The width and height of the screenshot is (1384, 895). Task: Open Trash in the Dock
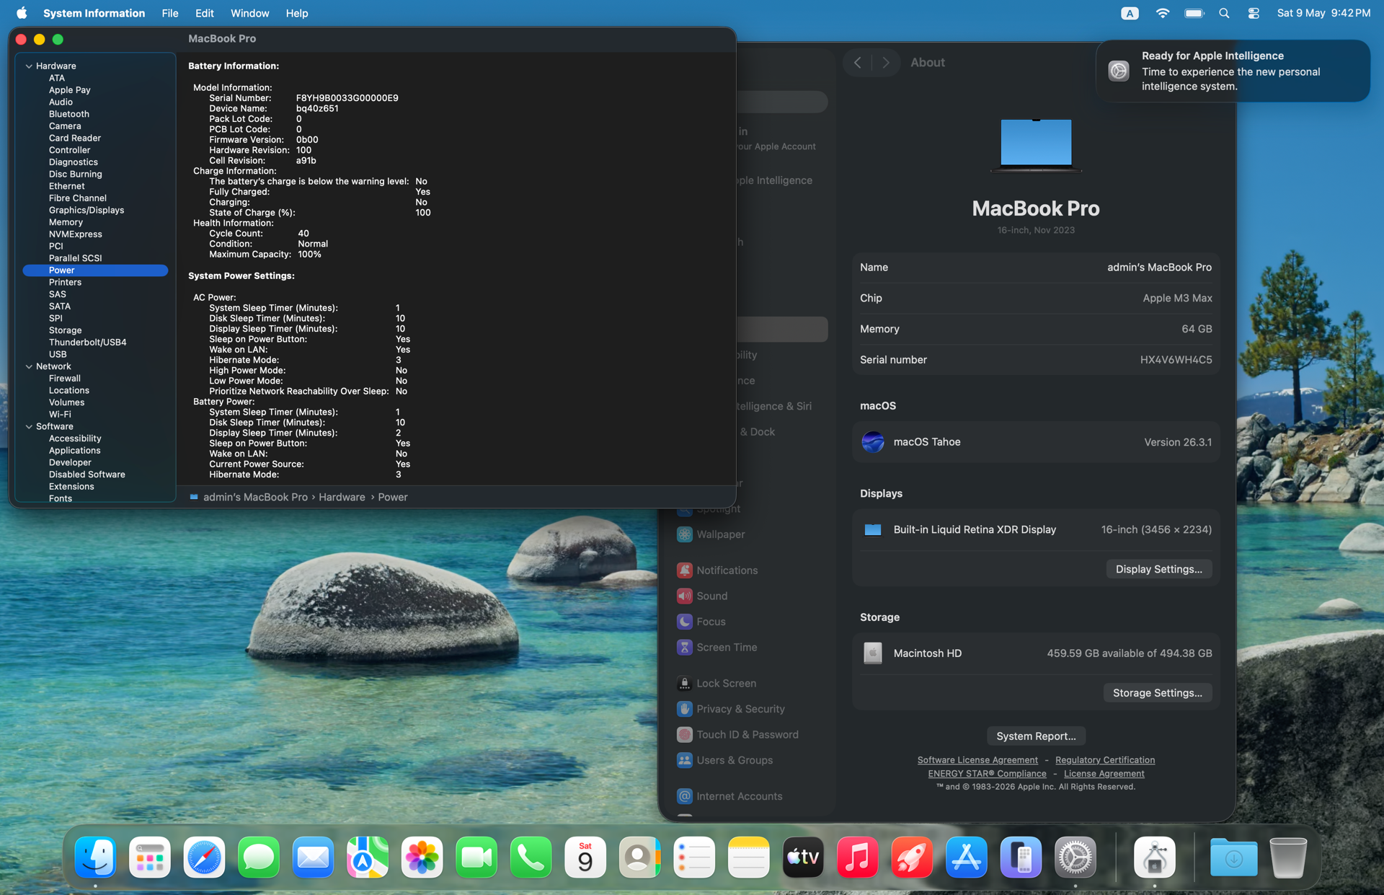[x=1287, y=857]
